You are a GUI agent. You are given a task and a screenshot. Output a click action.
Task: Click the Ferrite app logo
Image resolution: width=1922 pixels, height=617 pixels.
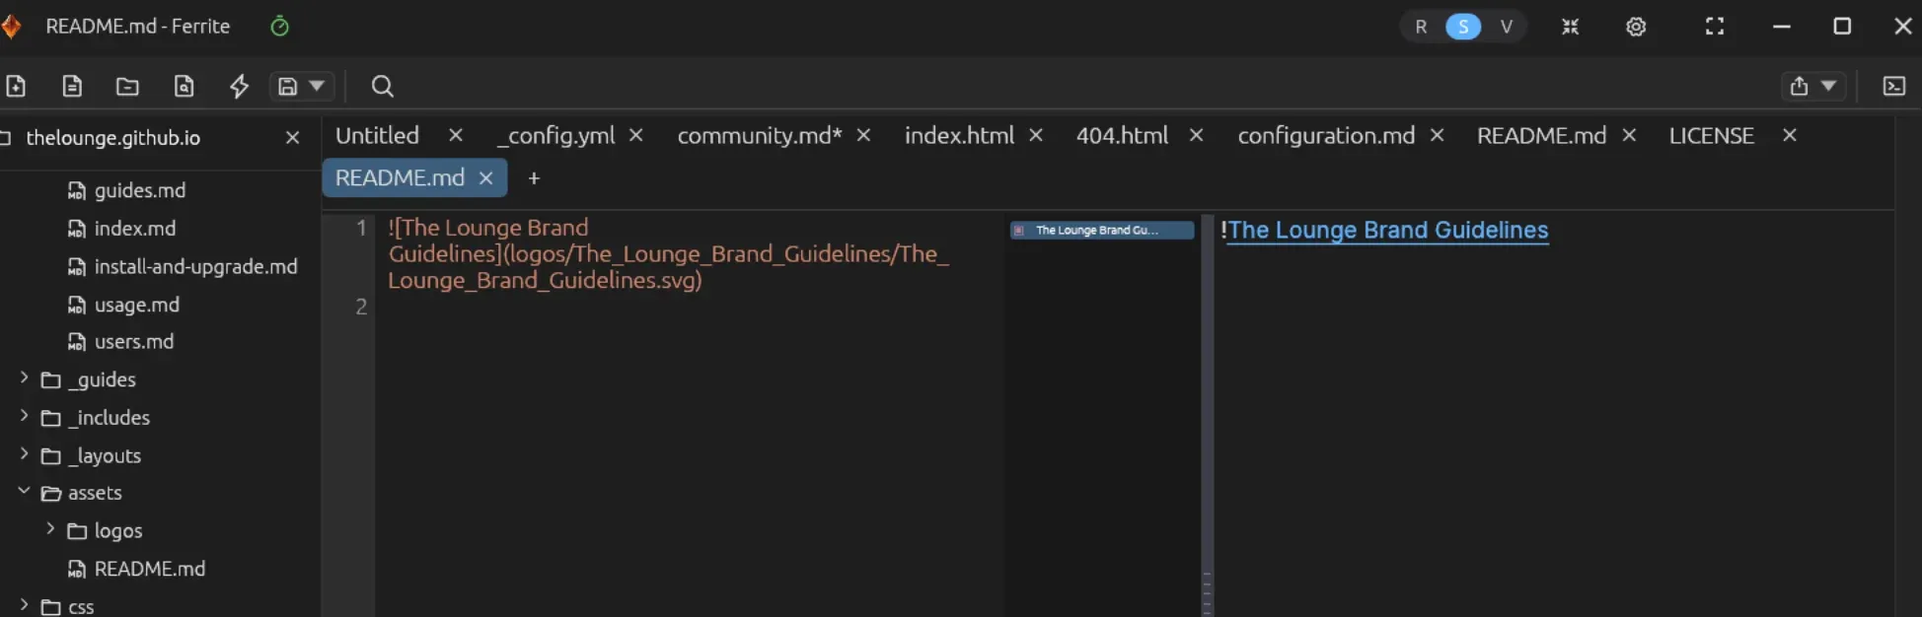pos(11,27)
